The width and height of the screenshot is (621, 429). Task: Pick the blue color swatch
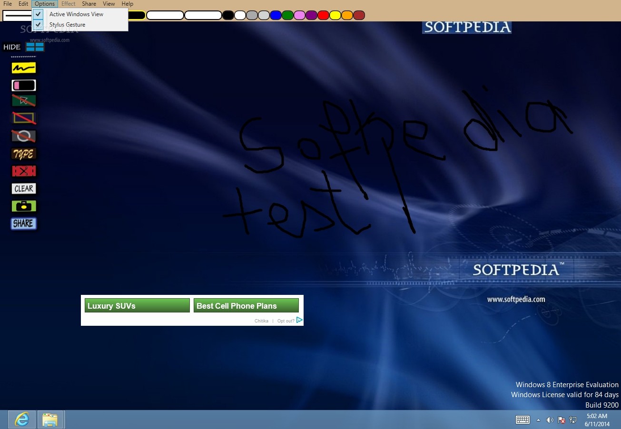[276, 15]
